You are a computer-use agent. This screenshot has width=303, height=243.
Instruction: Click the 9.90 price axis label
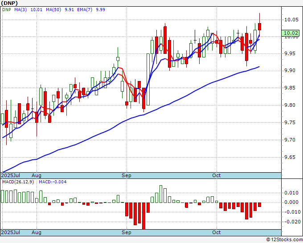tap(291, 70)
